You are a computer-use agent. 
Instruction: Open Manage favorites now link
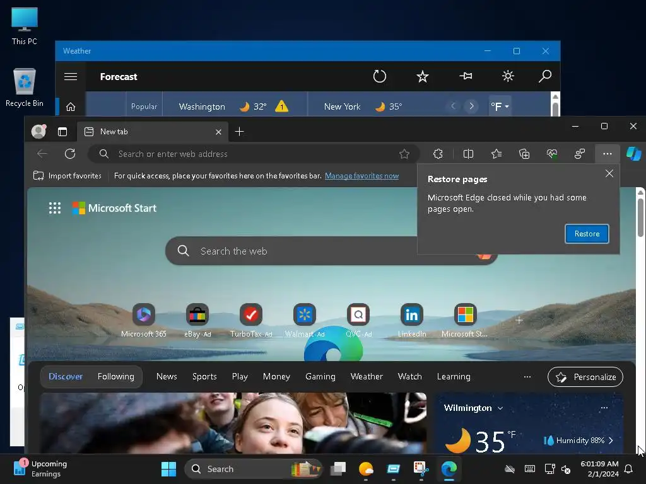click(x=361, y=176)
